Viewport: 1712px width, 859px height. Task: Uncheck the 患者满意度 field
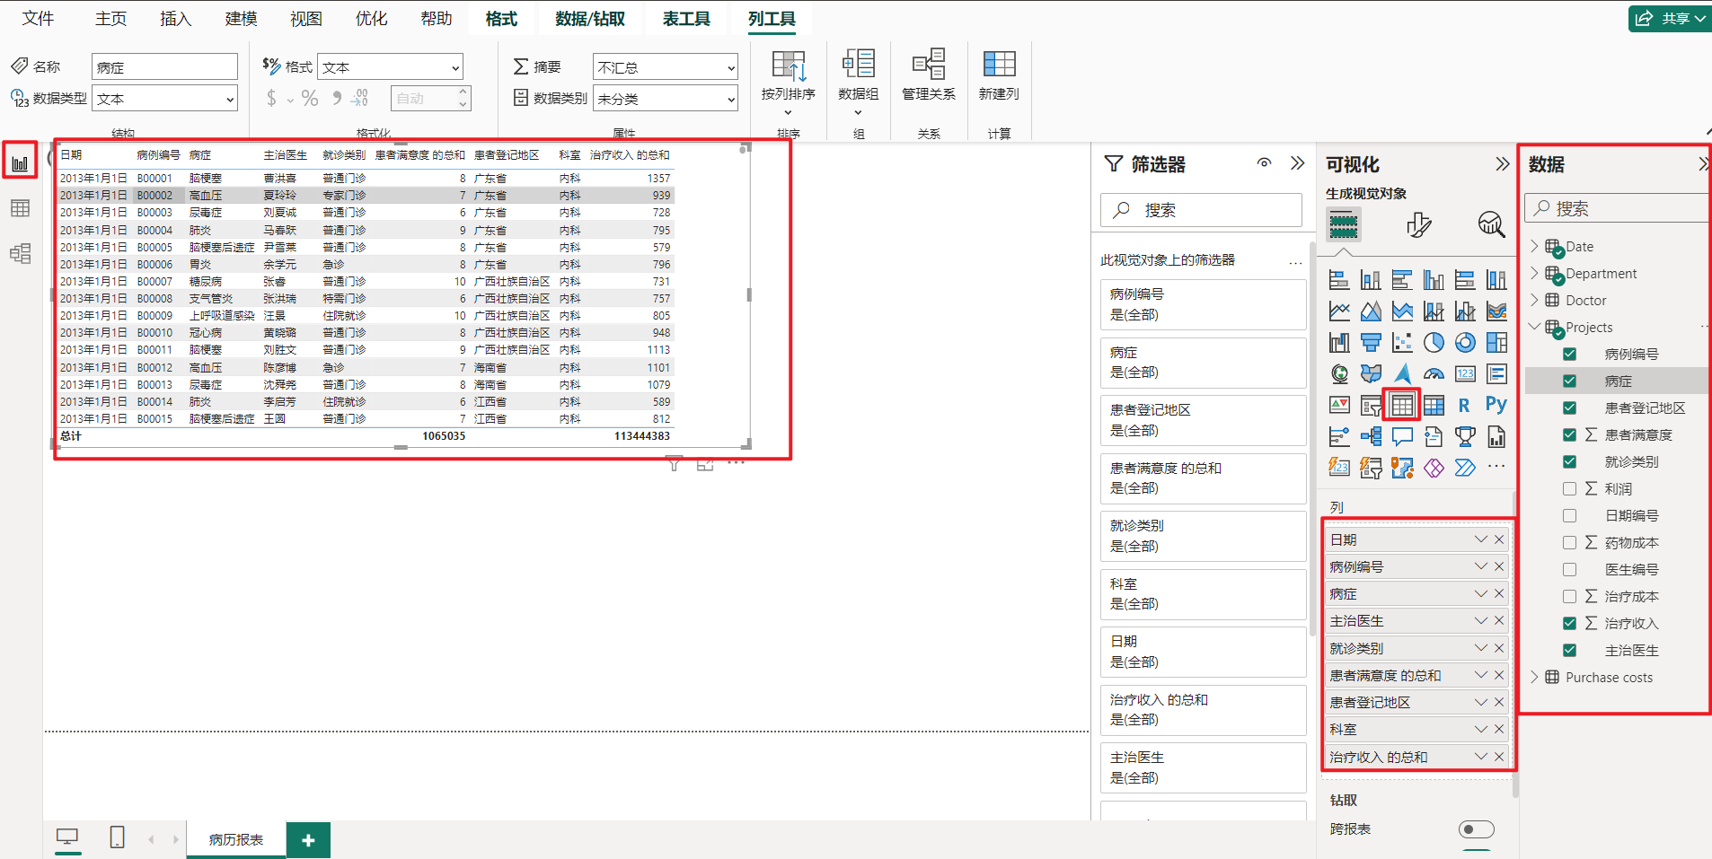tap(1569, 434)
